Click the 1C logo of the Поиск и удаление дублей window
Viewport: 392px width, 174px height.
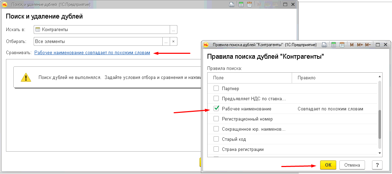coord(5,5)
